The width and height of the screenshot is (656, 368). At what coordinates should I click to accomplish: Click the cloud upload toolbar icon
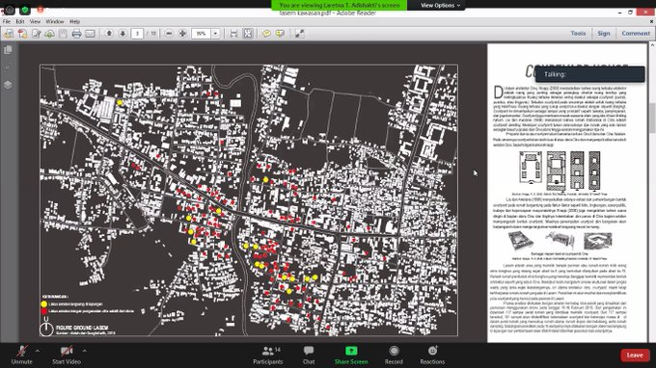click(50, 34)
